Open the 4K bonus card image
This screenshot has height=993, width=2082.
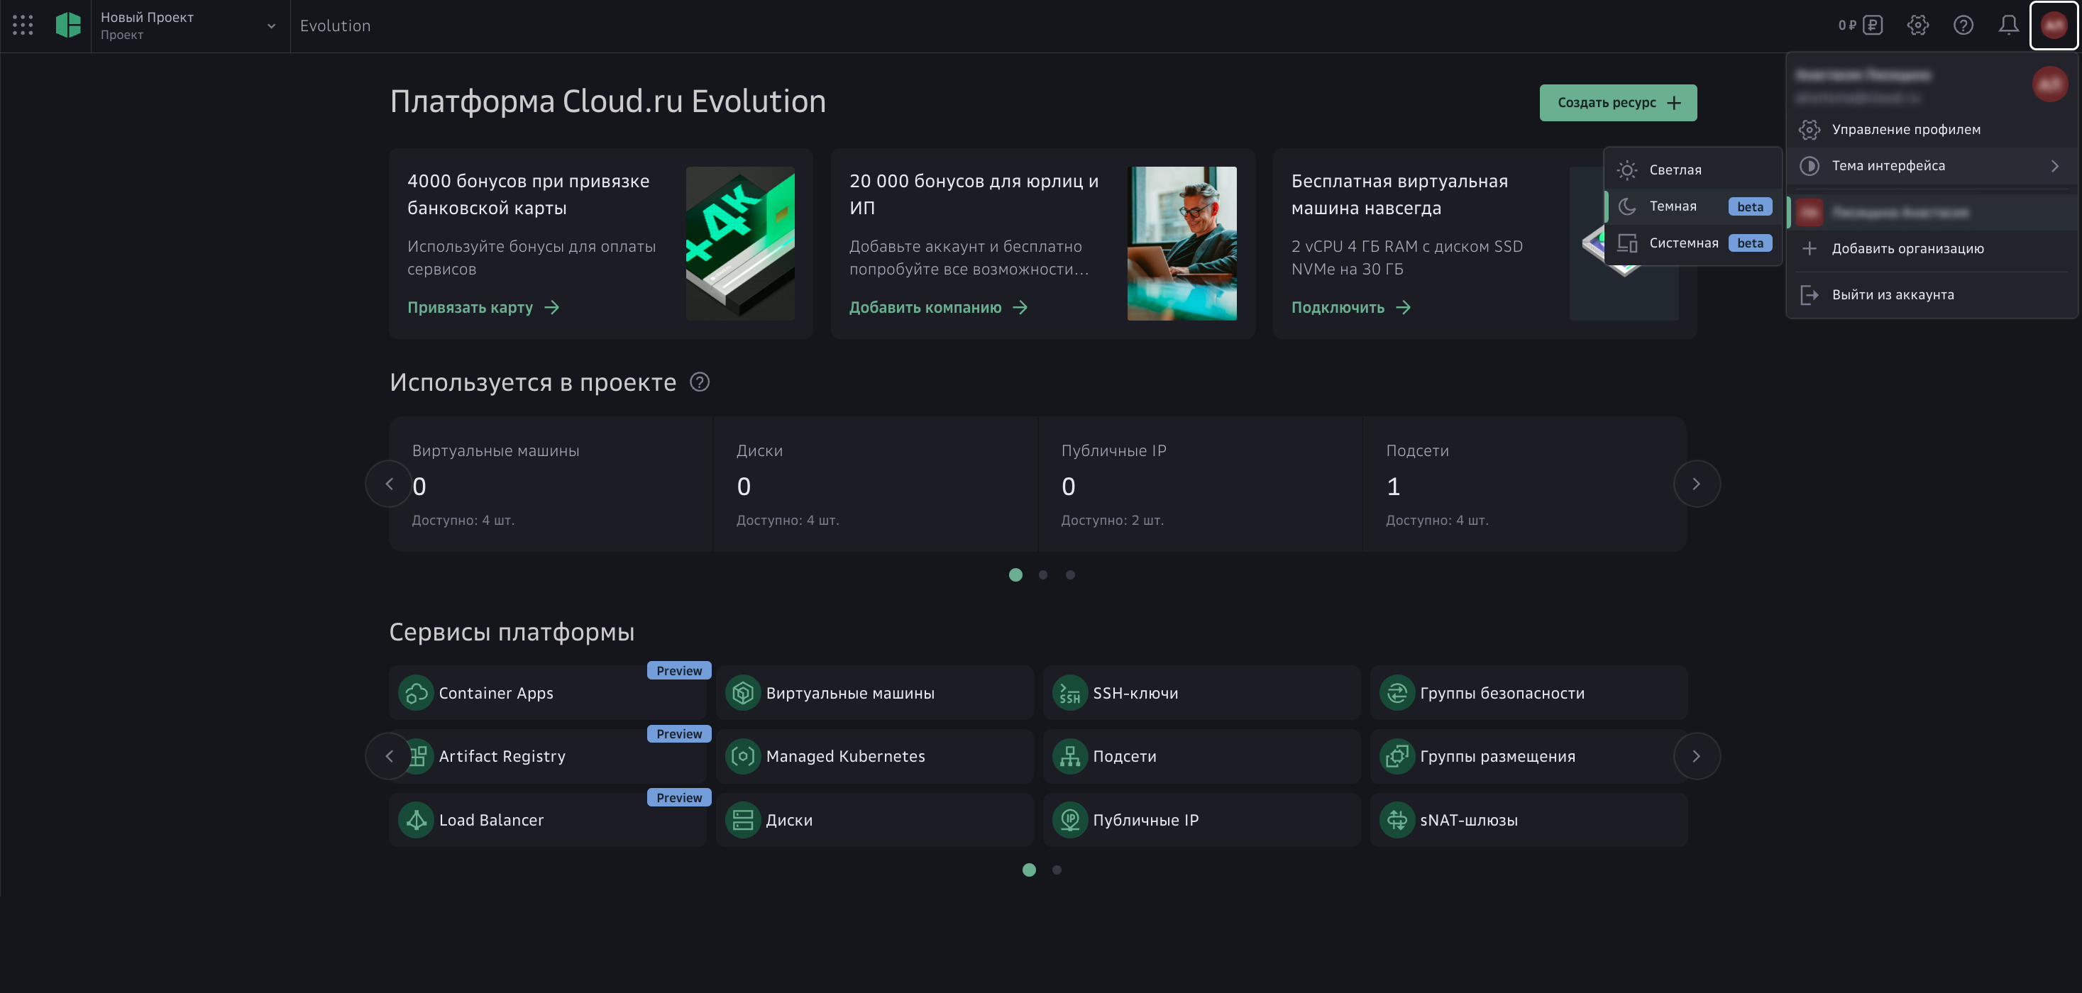pyautogui.click(x=740, y=243)
